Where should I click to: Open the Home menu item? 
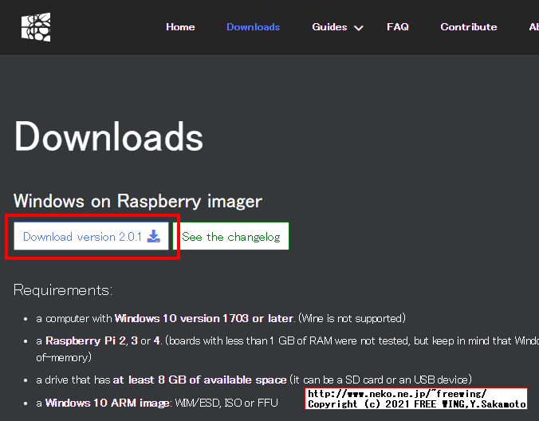180,27
